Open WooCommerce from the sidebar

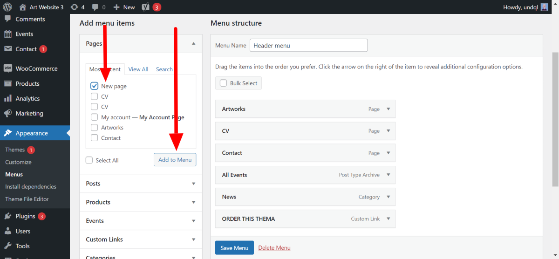tap(36, 68)
